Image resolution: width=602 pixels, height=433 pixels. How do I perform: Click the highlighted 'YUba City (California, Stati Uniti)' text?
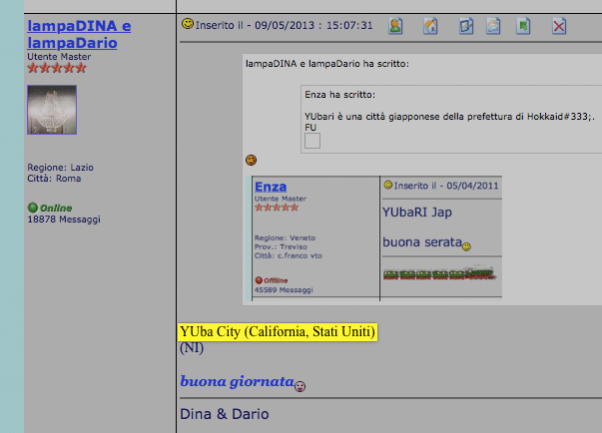tap(278, 331)
